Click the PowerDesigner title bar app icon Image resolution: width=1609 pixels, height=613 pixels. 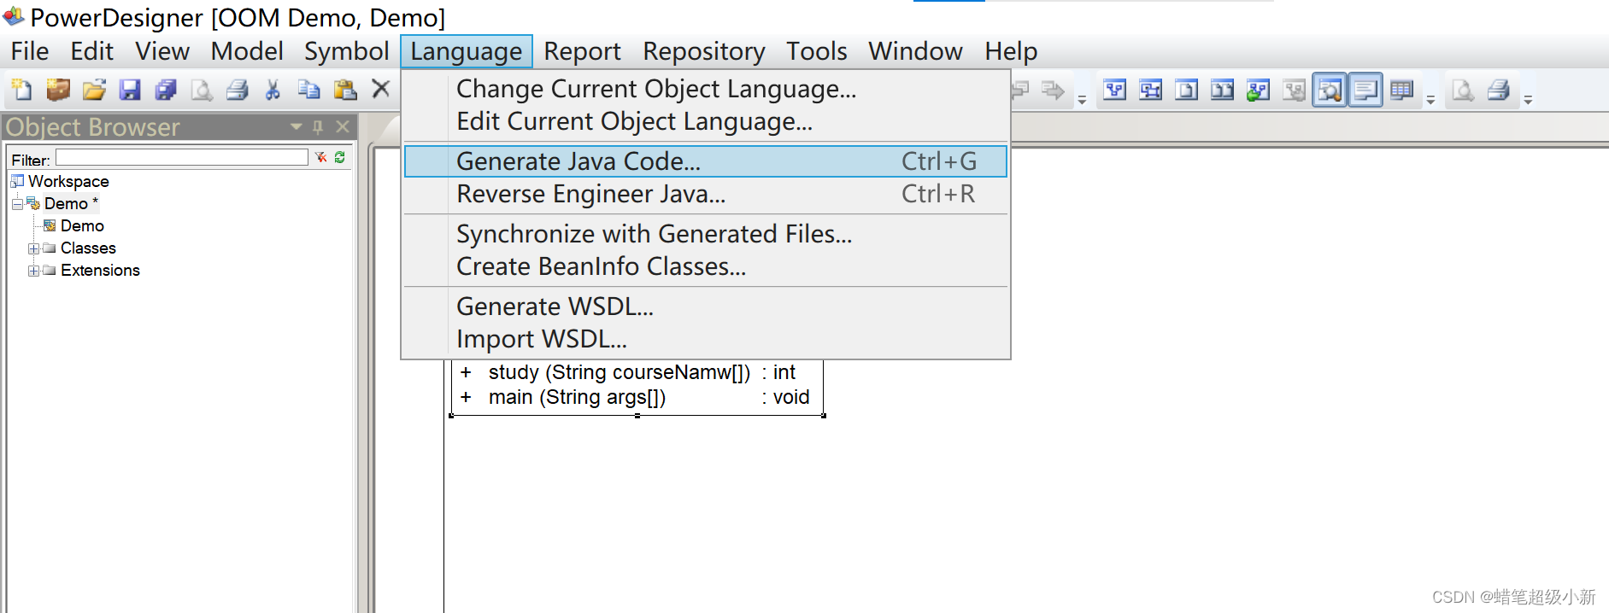[15, 15]
